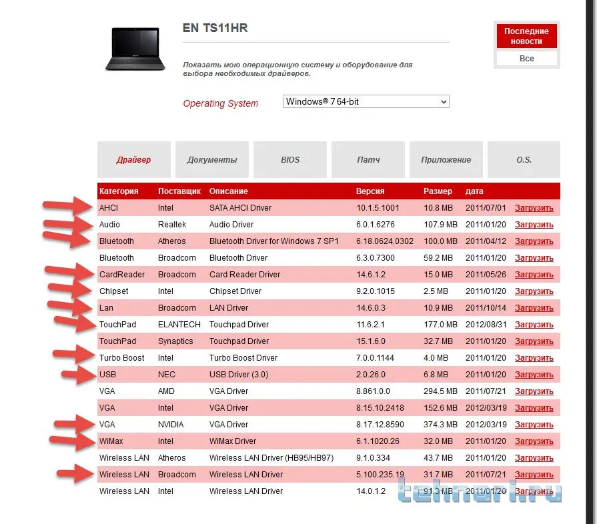Image resolution: width=597 pixels, height=524 pixels.
Task: Download the AMD VGA Driver
Action: tap(534, 391)
